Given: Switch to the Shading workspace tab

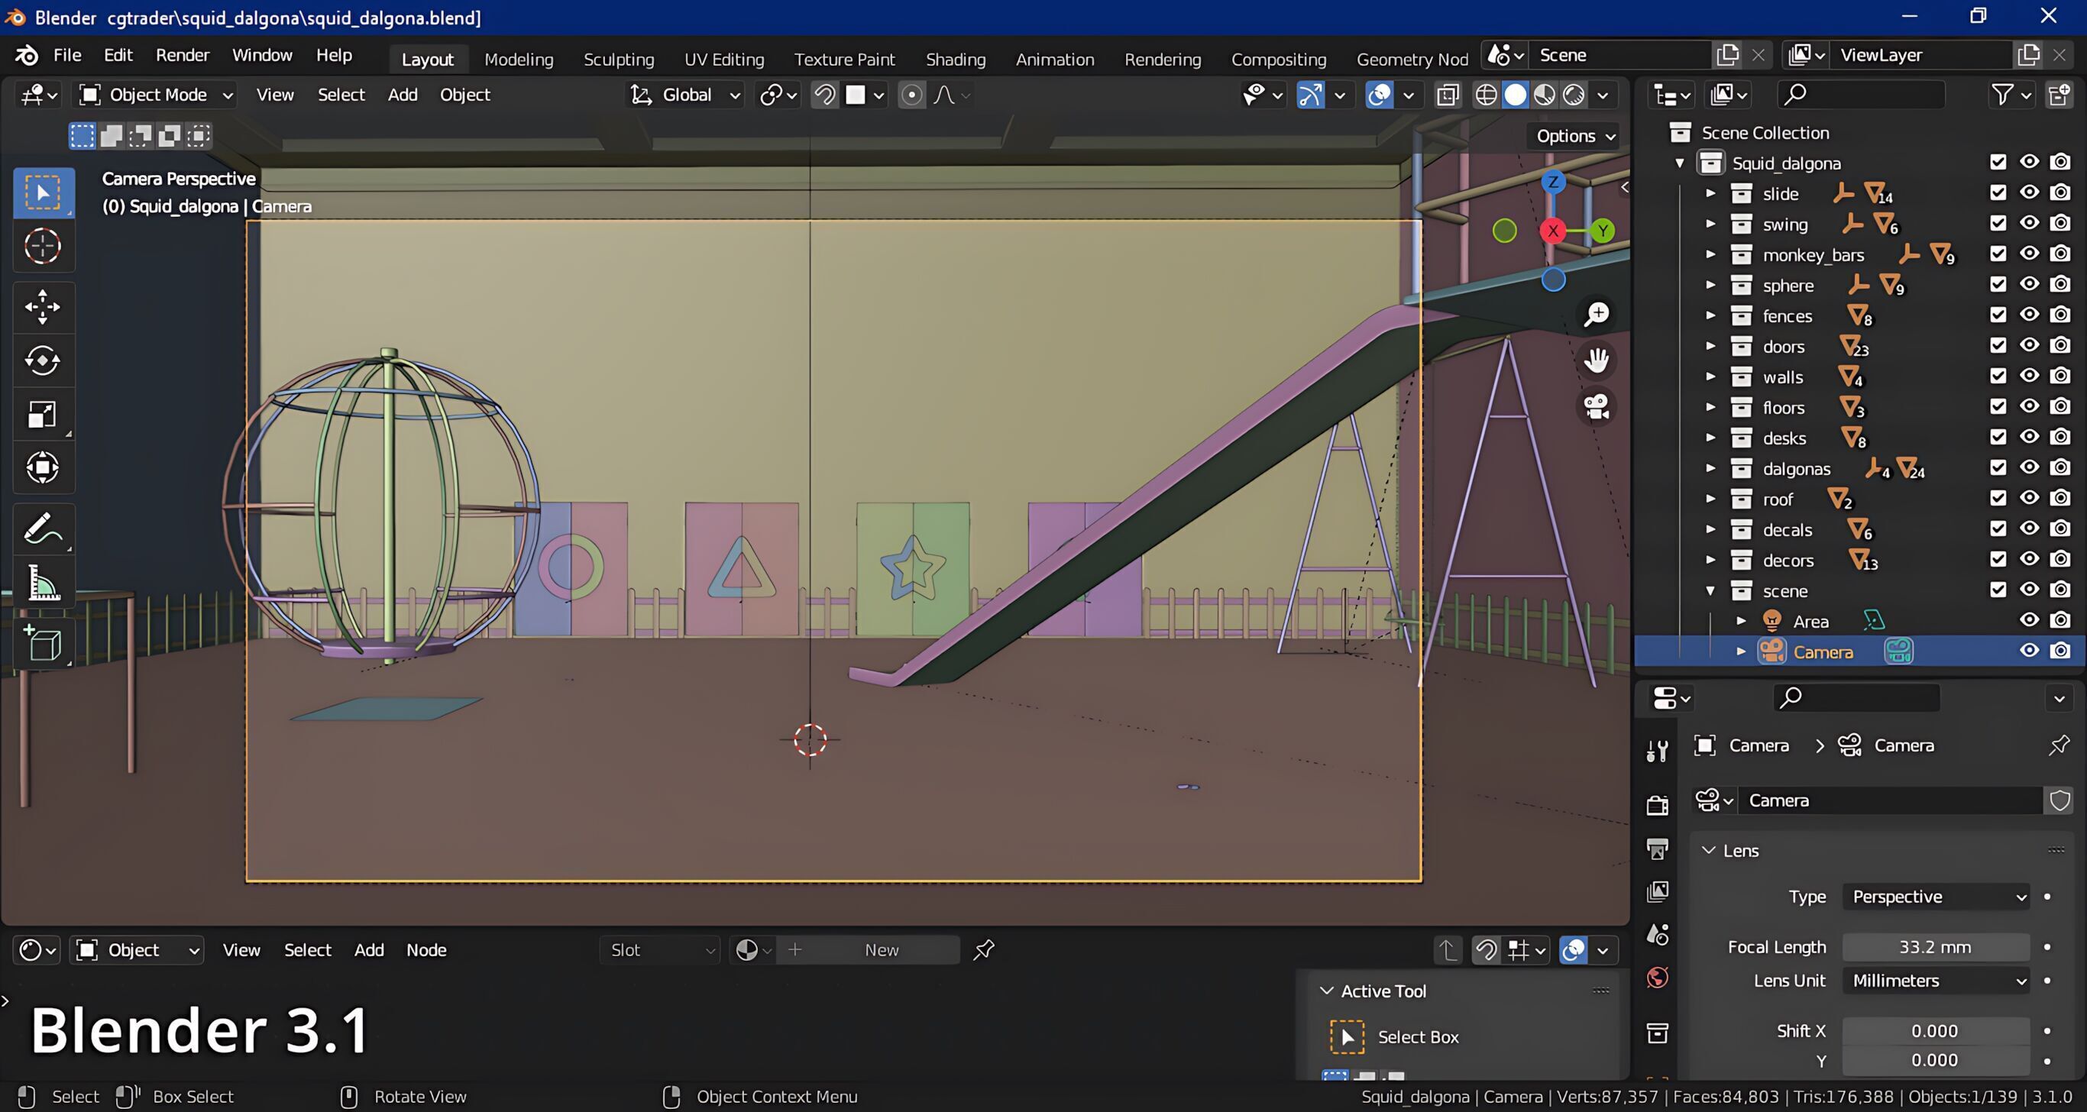Looking at the screenshot, I should tap(955, 59).
